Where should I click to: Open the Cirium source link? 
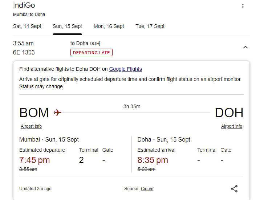(x=147, y=189)
